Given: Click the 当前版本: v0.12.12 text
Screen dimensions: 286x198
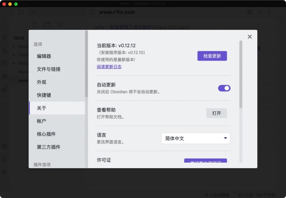Looking at the screenshot, I should coord(116,45).
